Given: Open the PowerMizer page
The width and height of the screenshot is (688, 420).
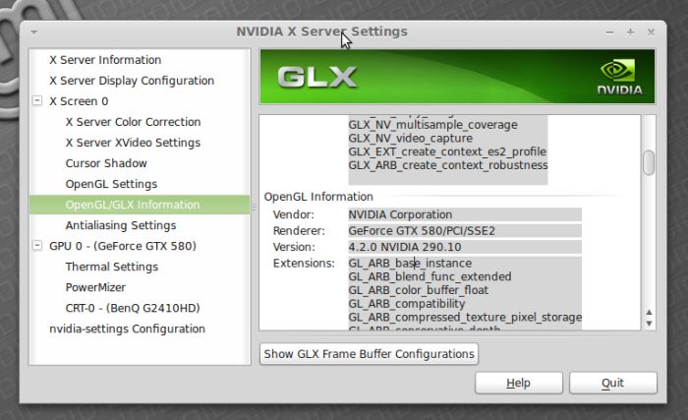Looking at the screenshot, I should coord(95,287).
